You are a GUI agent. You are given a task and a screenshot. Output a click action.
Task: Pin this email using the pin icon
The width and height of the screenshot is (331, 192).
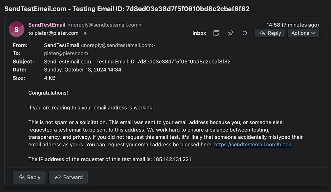tap(230, 33)
